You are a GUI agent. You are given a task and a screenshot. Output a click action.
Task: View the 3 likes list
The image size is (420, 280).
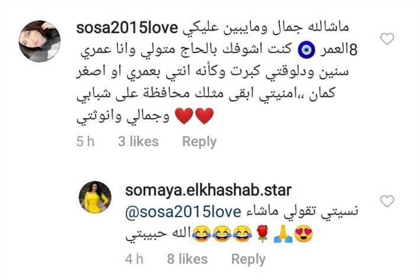138,141
